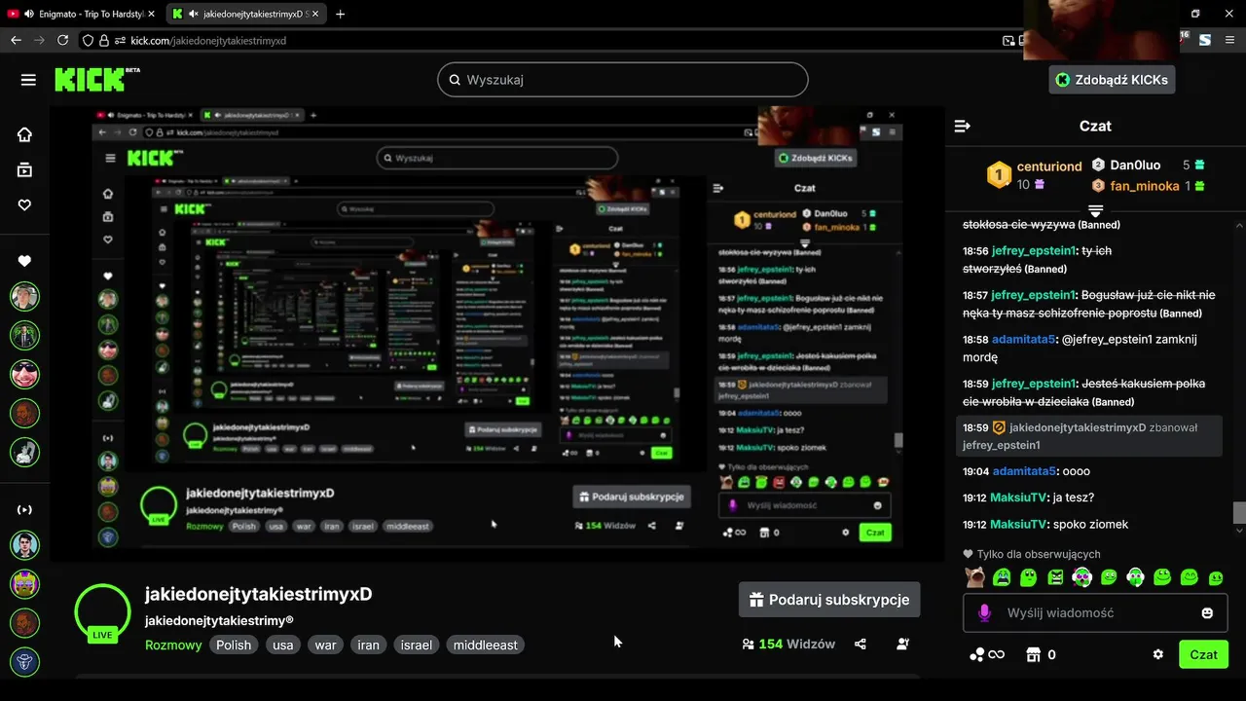Open fan_minoka in the leaderboard
1246x701 pixels.
(x=1145, y=186)
